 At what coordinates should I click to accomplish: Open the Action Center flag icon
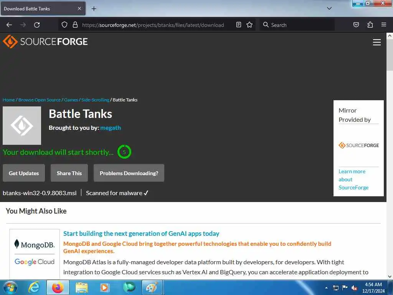pos(345,287)
